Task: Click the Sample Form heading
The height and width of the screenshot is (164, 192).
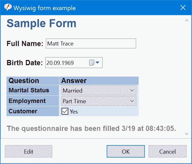Action: coord(41,24)
